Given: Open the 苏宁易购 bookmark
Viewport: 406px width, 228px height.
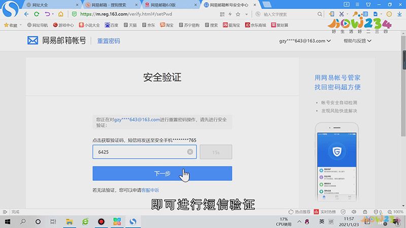Looking at the screenshot, I should coord(189,25).
